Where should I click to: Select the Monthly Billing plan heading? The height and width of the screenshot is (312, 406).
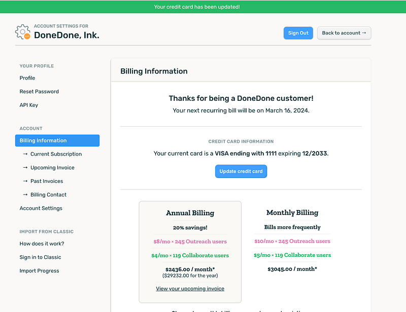click(292, 213)
